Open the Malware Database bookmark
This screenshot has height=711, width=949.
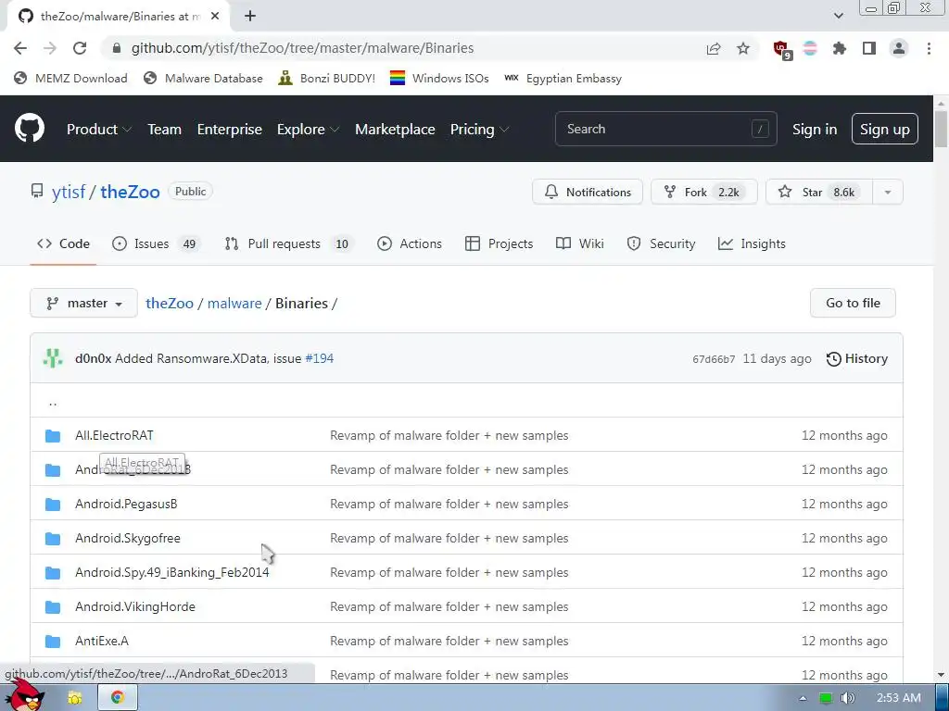[203, 78]
